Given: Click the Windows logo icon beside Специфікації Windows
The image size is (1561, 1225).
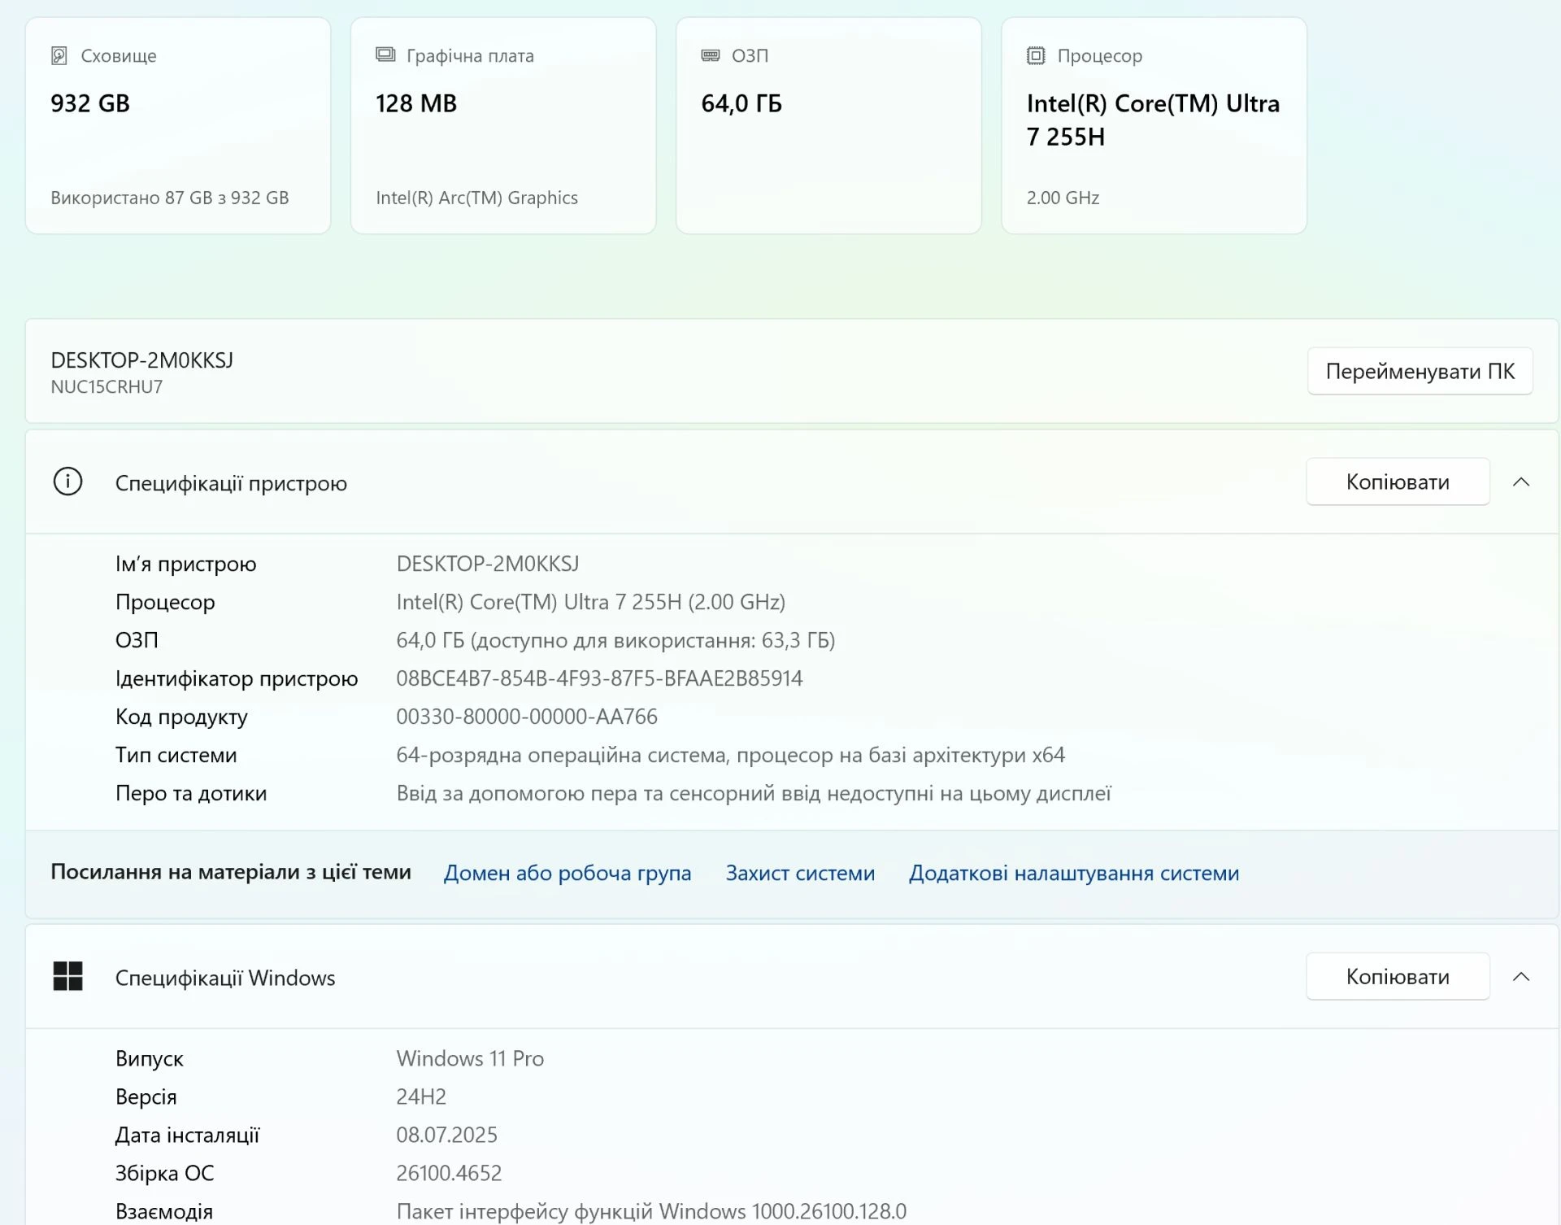Looking at the screenshot, I should point(67,976).
